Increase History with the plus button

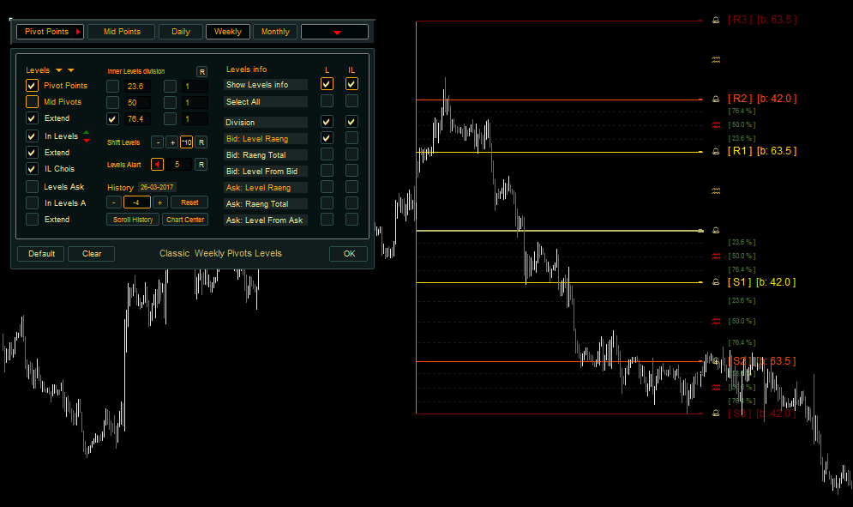[x=159, y=202]
